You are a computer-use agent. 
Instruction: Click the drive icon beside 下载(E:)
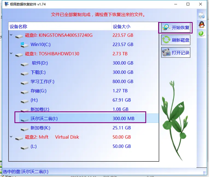pyautogui.click(x=25, y=74)
